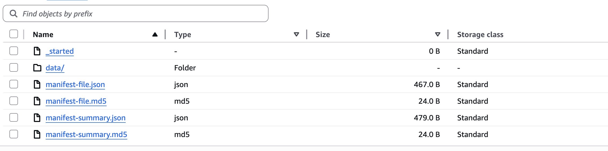Click the file icon beside manifest-file.json
Viewport: 608px width, 151px height.
[x=37, y=84]
